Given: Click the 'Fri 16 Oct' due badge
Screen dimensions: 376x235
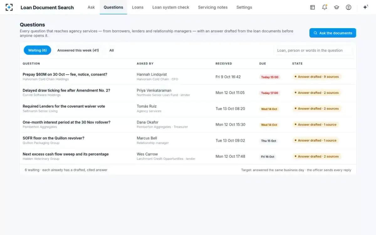Looking at the screenshot, I should (268, 157).
